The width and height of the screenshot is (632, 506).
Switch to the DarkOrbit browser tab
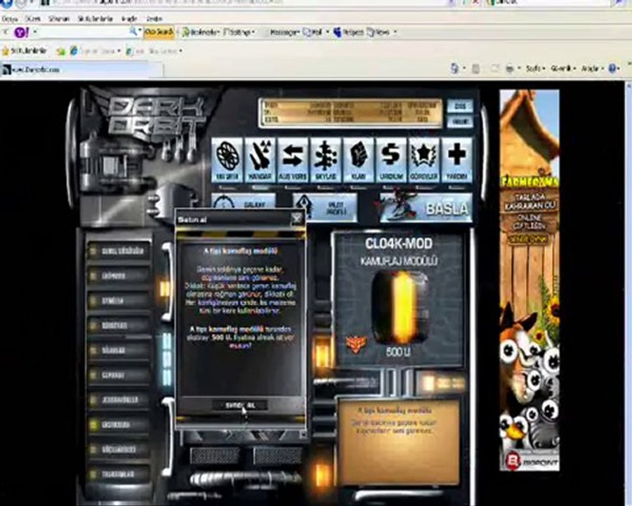click(81, 70)
